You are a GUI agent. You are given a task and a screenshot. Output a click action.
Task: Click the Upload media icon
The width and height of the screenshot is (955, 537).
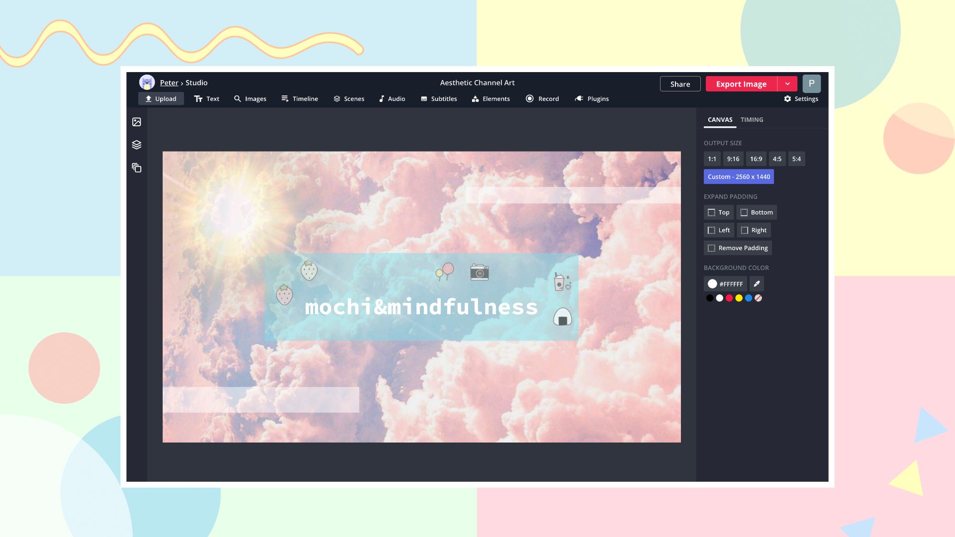click(136, 122)
